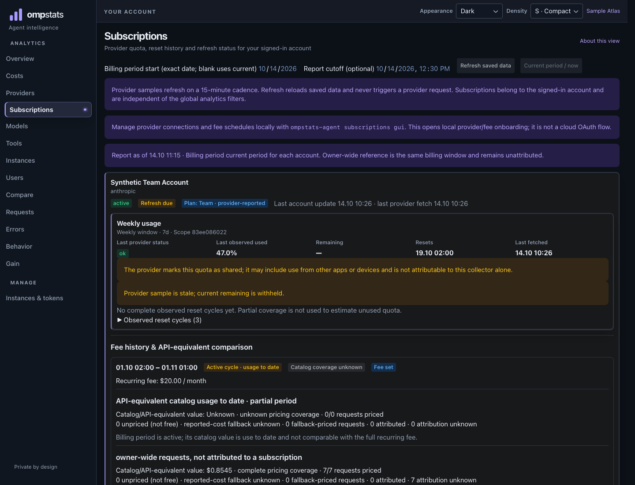Viewport: 635px width, 485px height.
Task: Select Subscriptions in the sidebar
Action: point(48,110)
